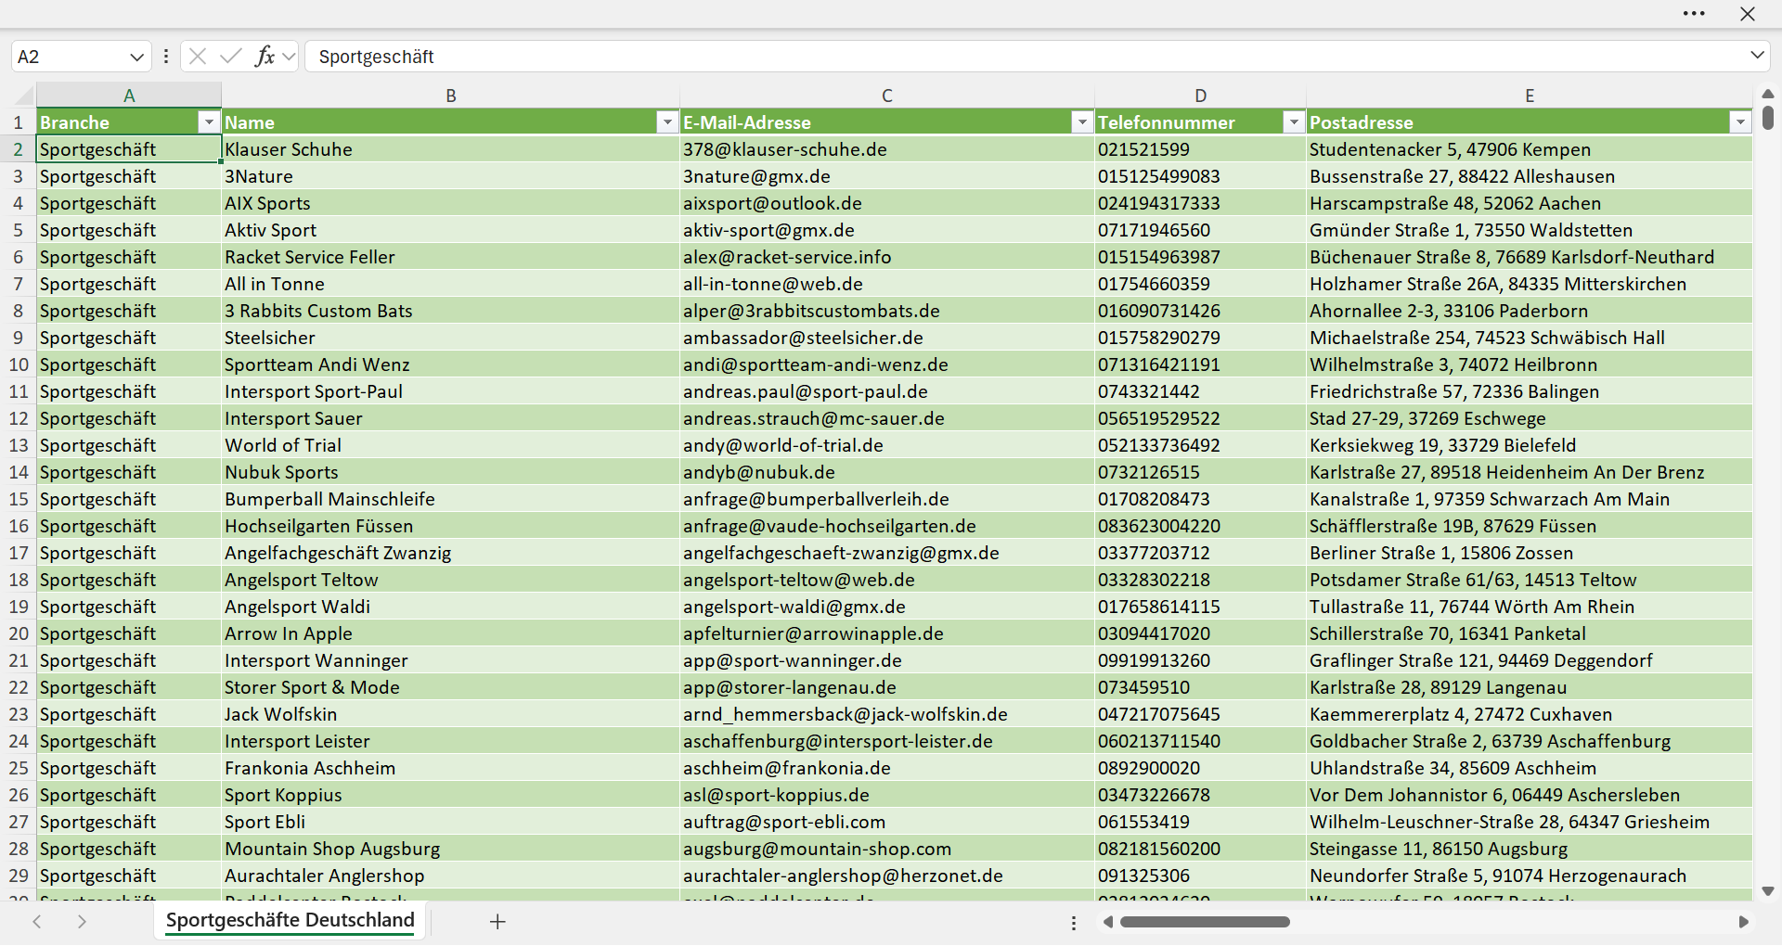Select cell andyb@nubuk.de

tap(887, 472)
